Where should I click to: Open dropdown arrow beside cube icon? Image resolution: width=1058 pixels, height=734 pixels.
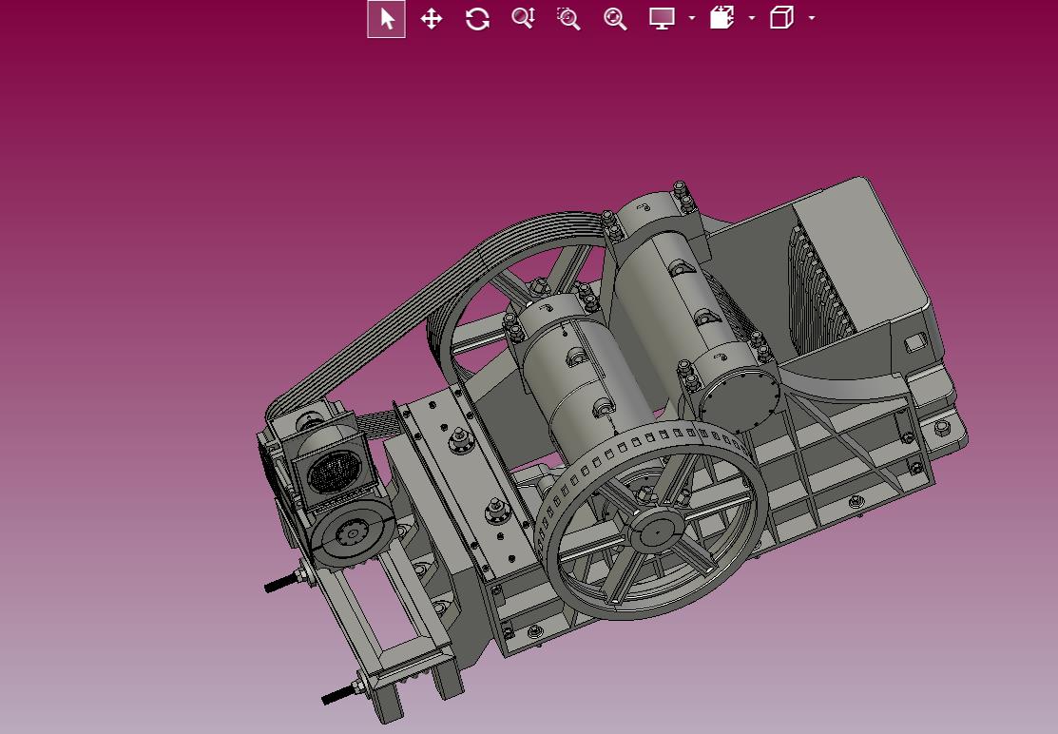811,18
